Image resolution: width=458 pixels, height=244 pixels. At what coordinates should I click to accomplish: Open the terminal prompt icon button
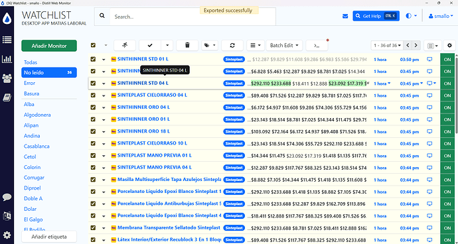click(x=317, y=45)
